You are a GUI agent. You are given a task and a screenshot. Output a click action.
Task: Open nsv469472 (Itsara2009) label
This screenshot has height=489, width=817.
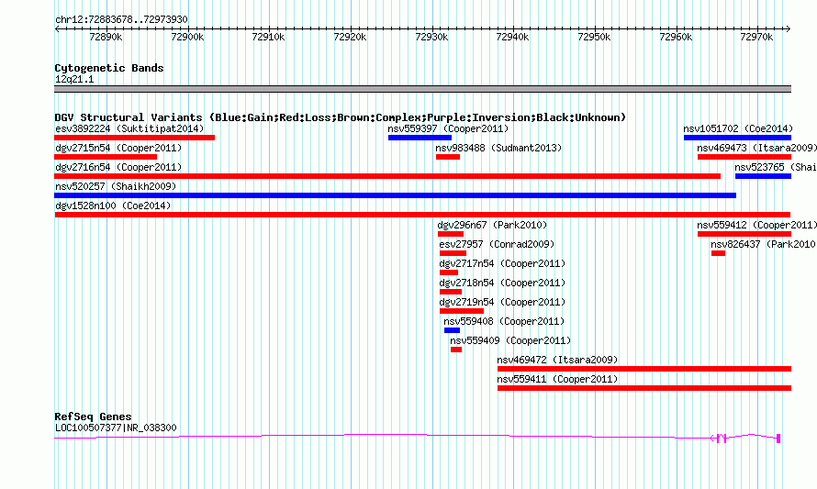pos(557,360)
